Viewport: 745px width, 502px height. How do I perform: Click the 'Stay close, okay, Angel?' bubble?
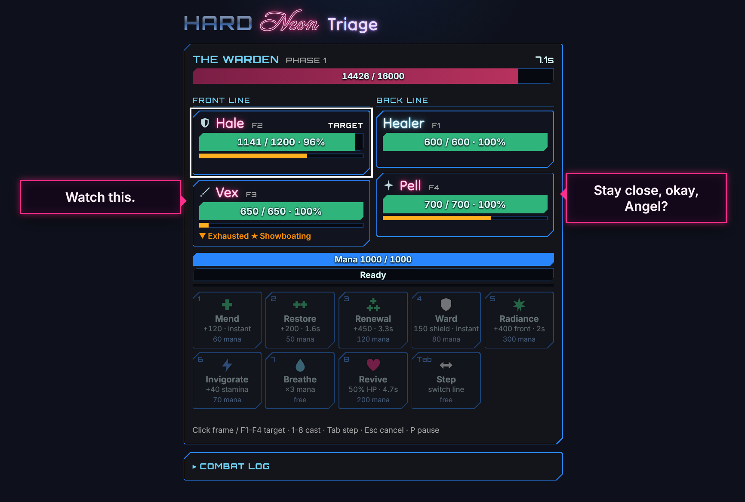[x=646, y=198]
